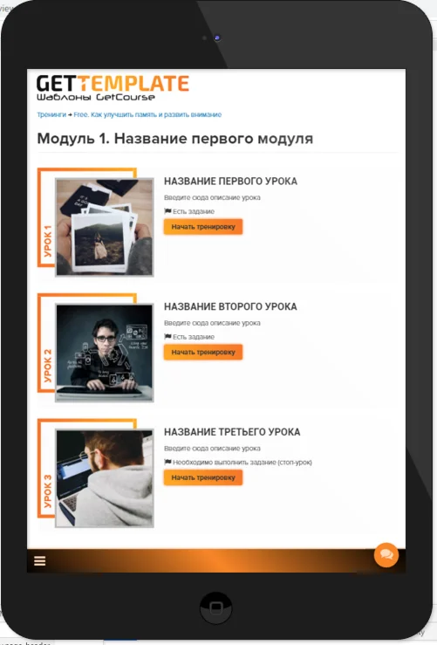Click the УРОК 2 vertical label

tap(48, 366)
